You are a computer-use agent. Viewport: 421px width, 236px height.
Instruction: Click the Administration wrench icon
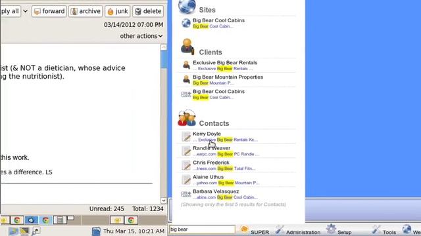tap(279, 229)
